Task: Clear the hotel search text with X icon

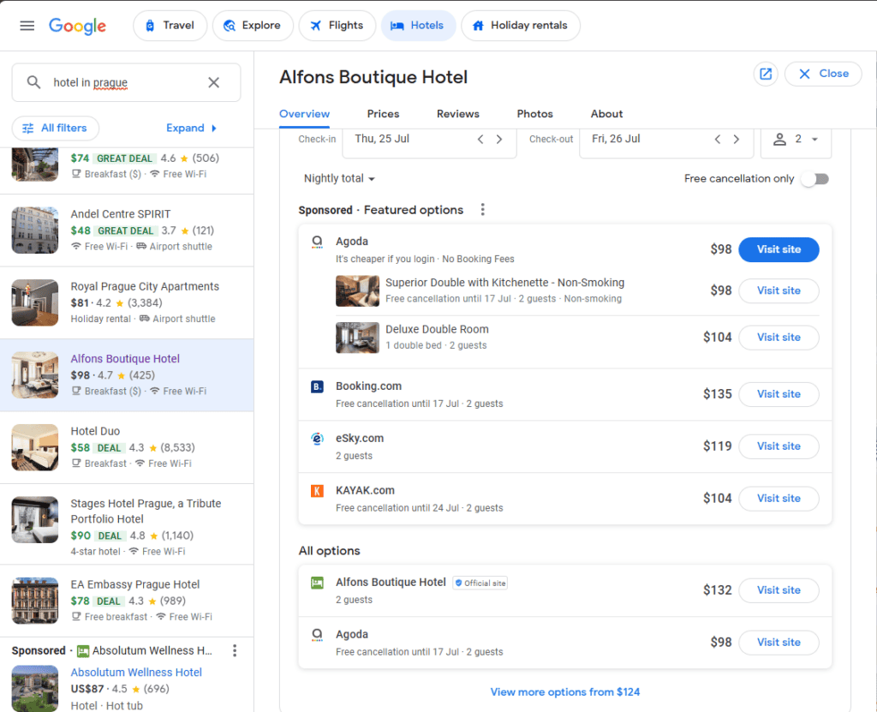Action: (x=214, y=83)
